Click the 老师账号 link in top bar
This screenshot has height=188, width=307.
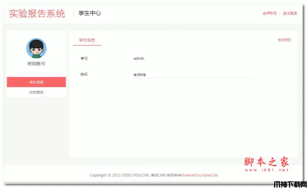[x=270, y=13]
